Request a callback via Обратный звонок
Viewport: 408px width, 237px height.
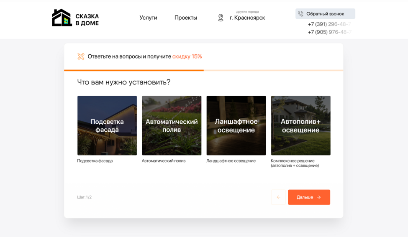325,14
